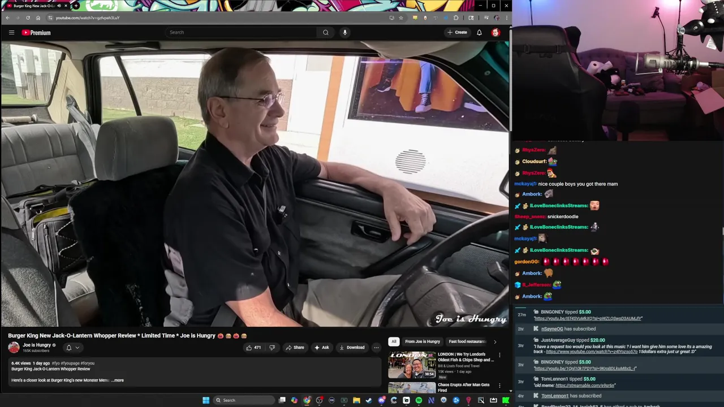This screenshot has height=407, width=724.
Task: Go back in the browser
Action: [x=7, y=18]
